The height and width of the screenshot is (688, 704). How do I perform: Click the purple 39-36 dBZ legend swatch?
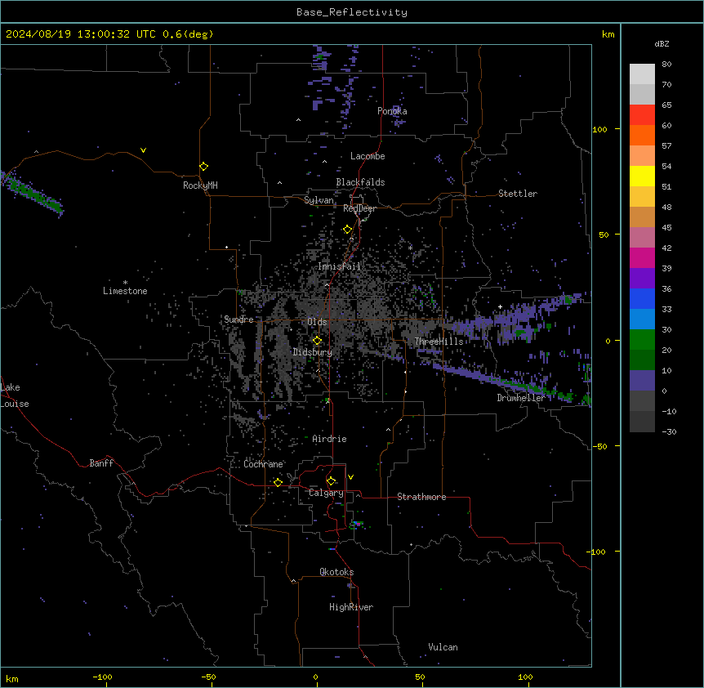642,279
